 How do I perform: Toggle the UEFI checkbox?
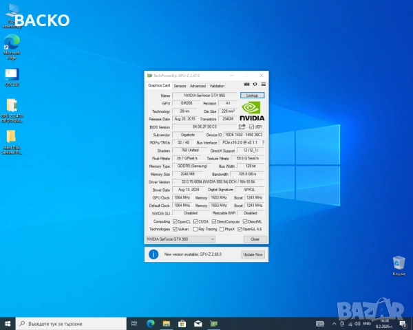(251, 127)
